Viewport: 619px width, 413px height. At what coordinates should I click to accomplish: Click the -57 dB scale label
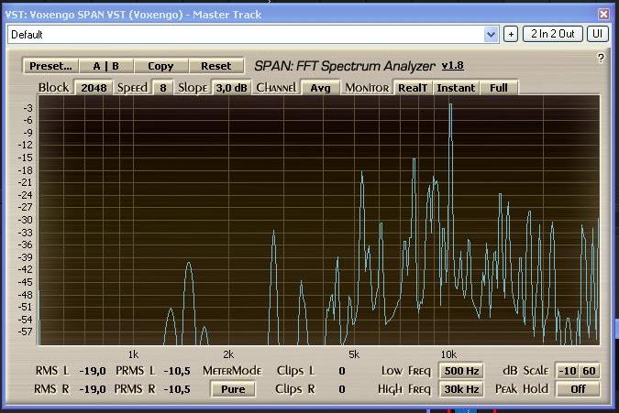[x=26, y=331]
